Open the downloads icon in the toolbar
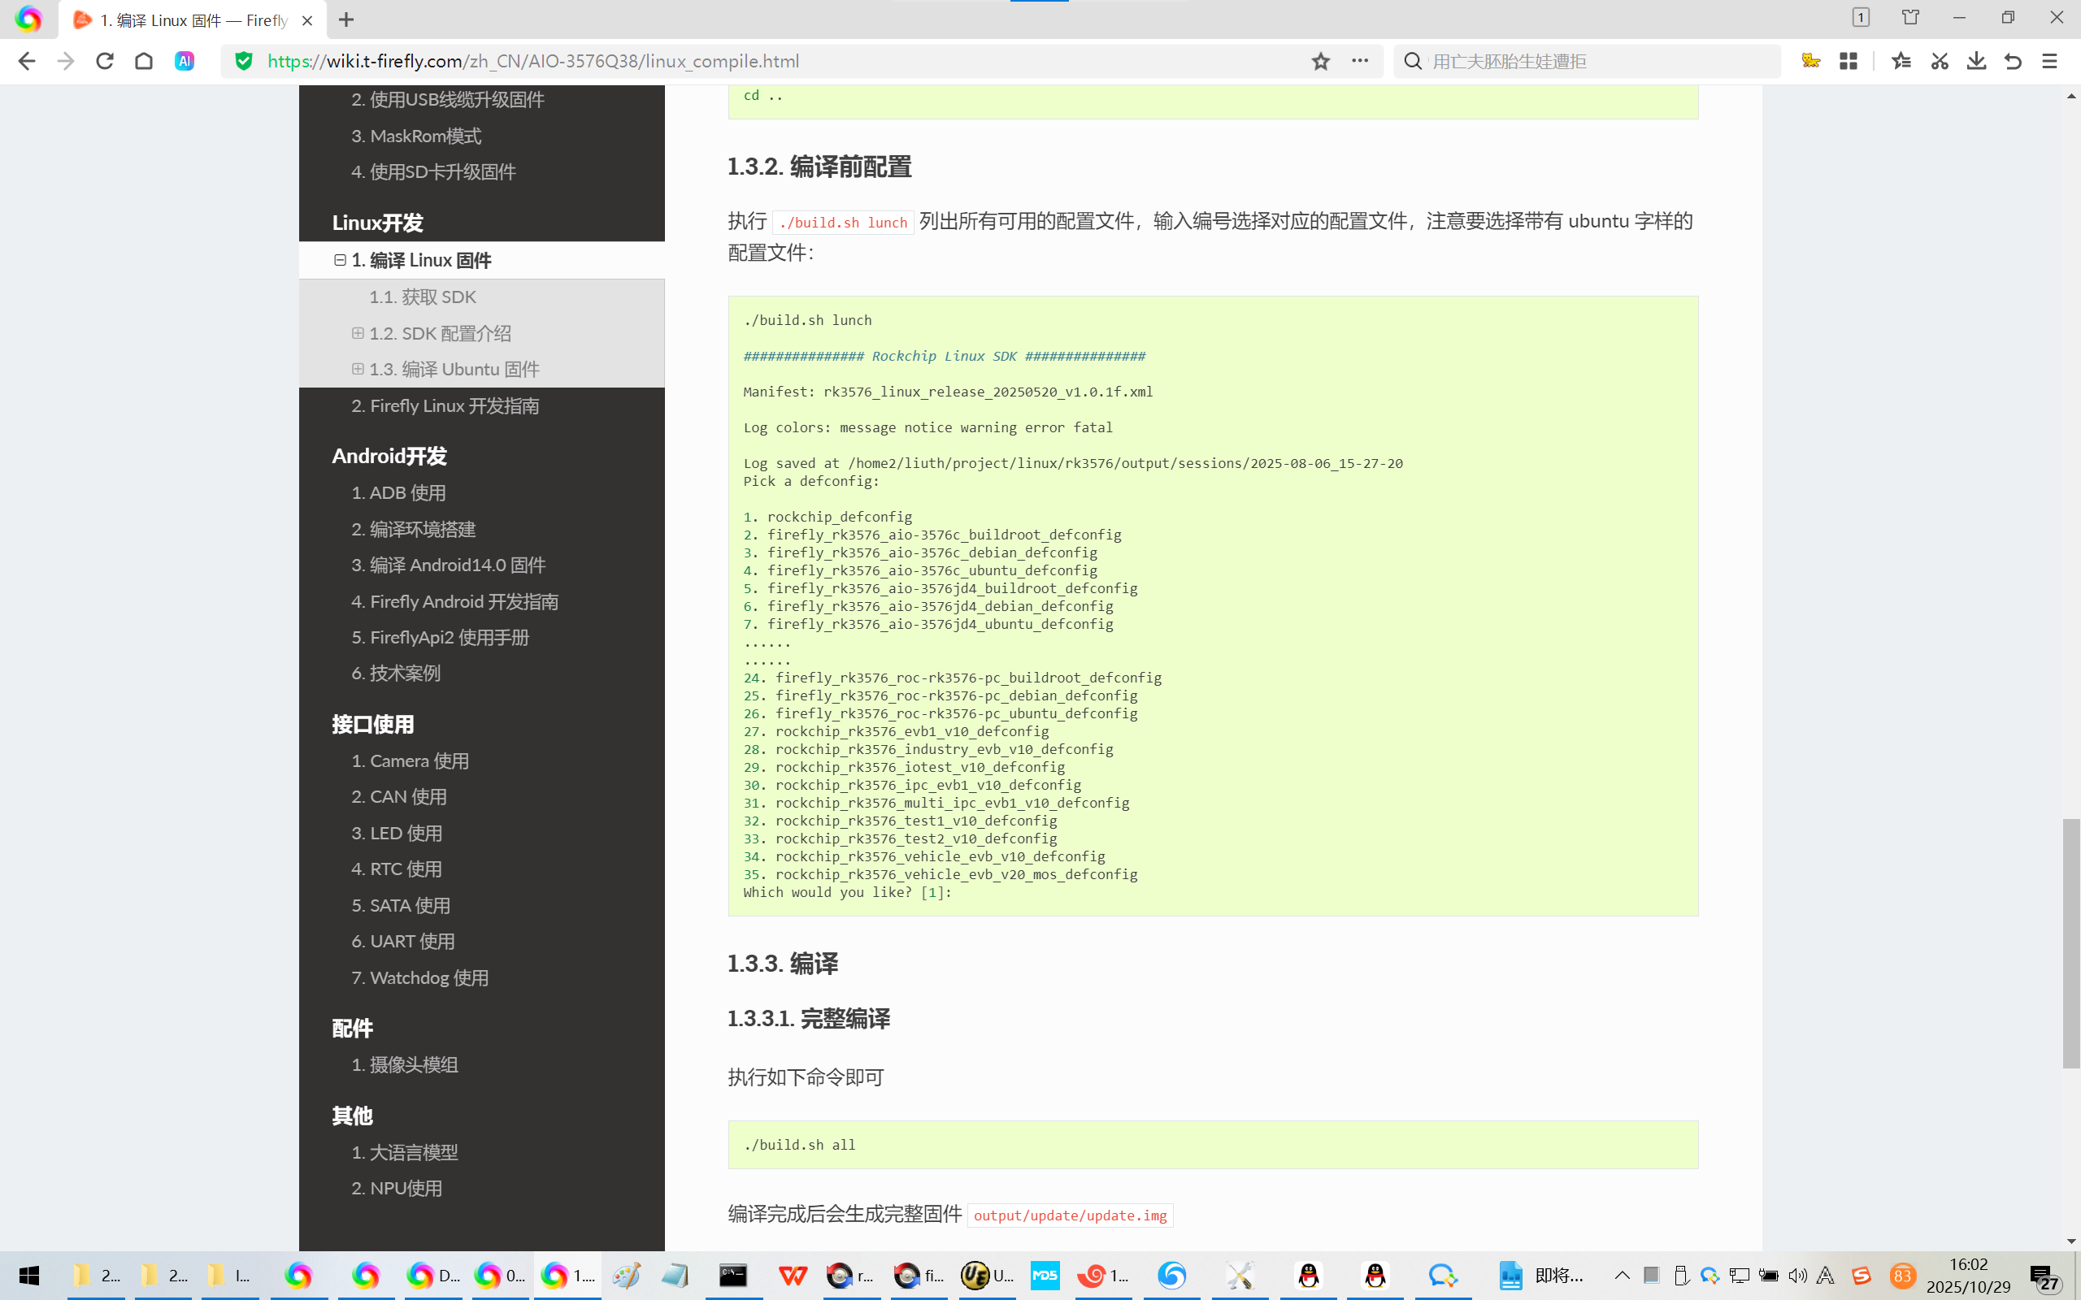The width and height of the screenshot is (2081, 1300). (x=1976, y=61)
